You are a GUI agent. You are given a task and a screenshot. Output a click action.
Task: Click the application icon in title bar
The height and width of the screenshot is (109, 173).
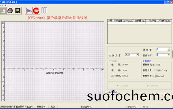click(1, 2)
